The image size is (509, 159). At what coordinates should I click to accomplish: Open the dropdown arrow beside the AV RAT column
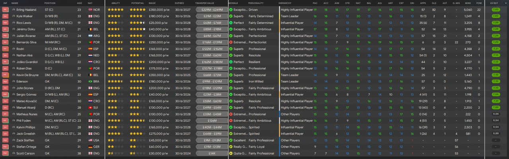(x=506, y=3)
